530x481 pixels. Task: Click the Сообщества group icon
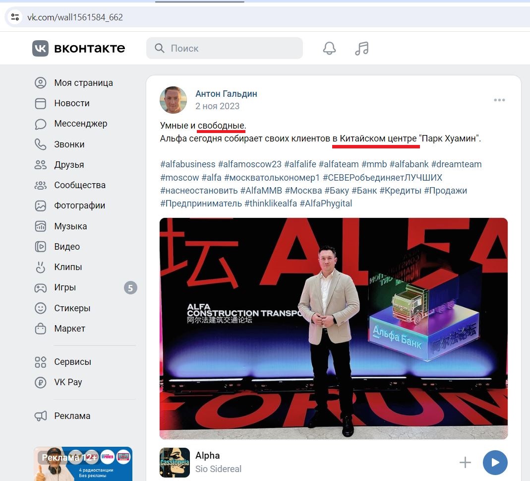[41, 185]
